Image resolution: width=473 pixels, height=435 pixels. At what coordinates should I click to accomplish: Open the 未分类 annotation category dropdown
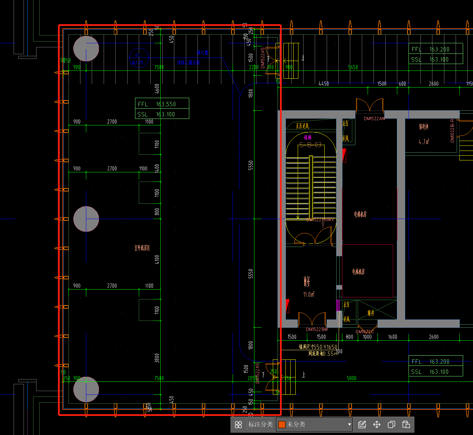[314, 424]
